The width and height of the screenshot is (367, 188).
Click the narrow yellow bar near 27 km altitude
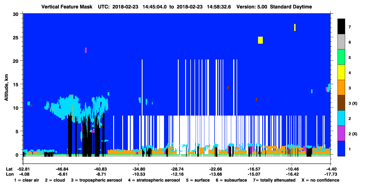[295, 27]
